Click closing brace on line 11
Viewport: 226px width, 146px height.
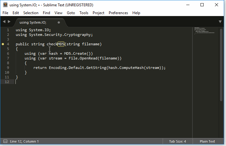pyautogui.click(x=17, y=77)
